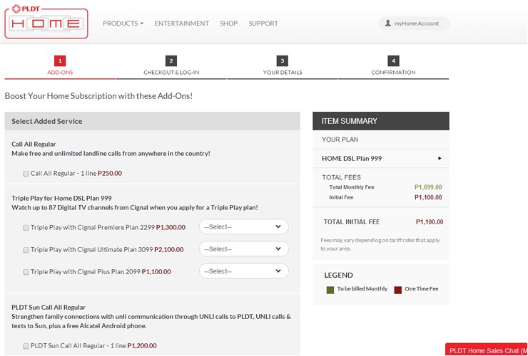Screen dimensions: 528x356
Task: Click step 4 Confirmation number badge
Action: tap(394, 61)
